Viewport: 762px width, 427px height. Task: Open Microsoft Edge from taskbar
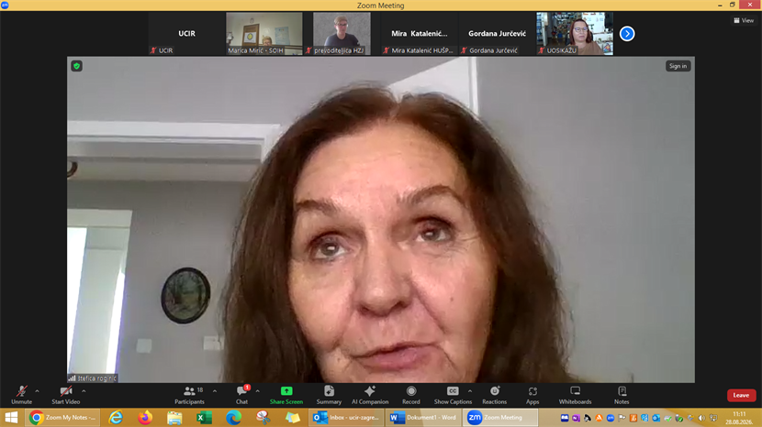click(234, 417)
